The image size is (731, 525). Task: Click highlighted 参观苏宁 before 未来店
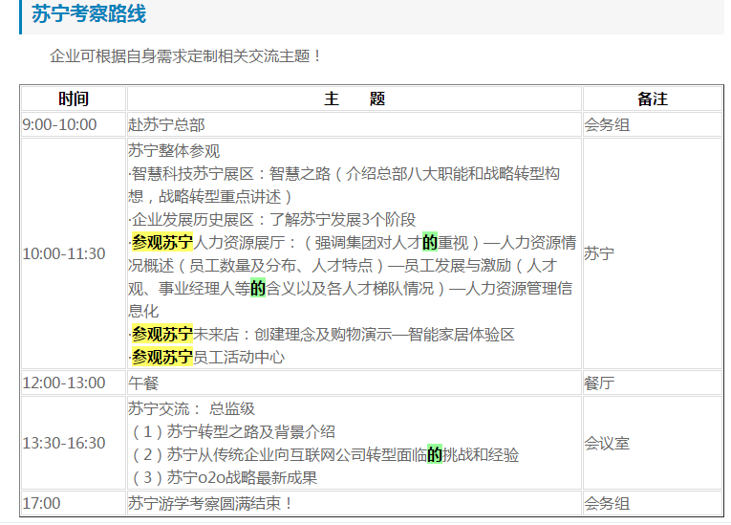[162, 334]
